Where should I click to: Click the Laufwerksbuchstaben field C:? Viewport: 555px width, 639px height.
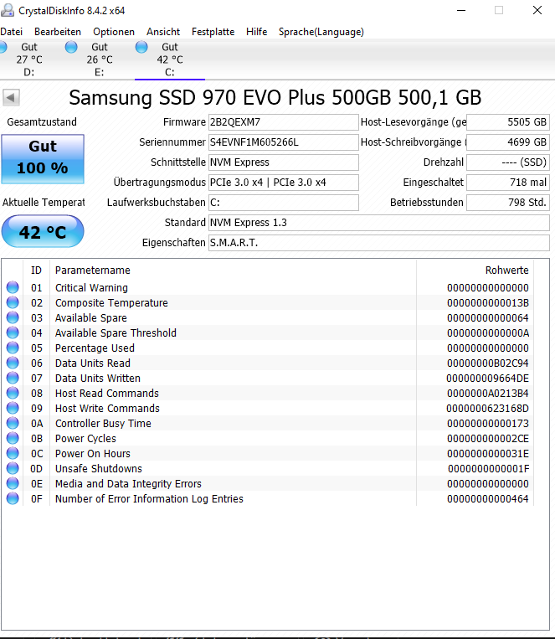284,203
